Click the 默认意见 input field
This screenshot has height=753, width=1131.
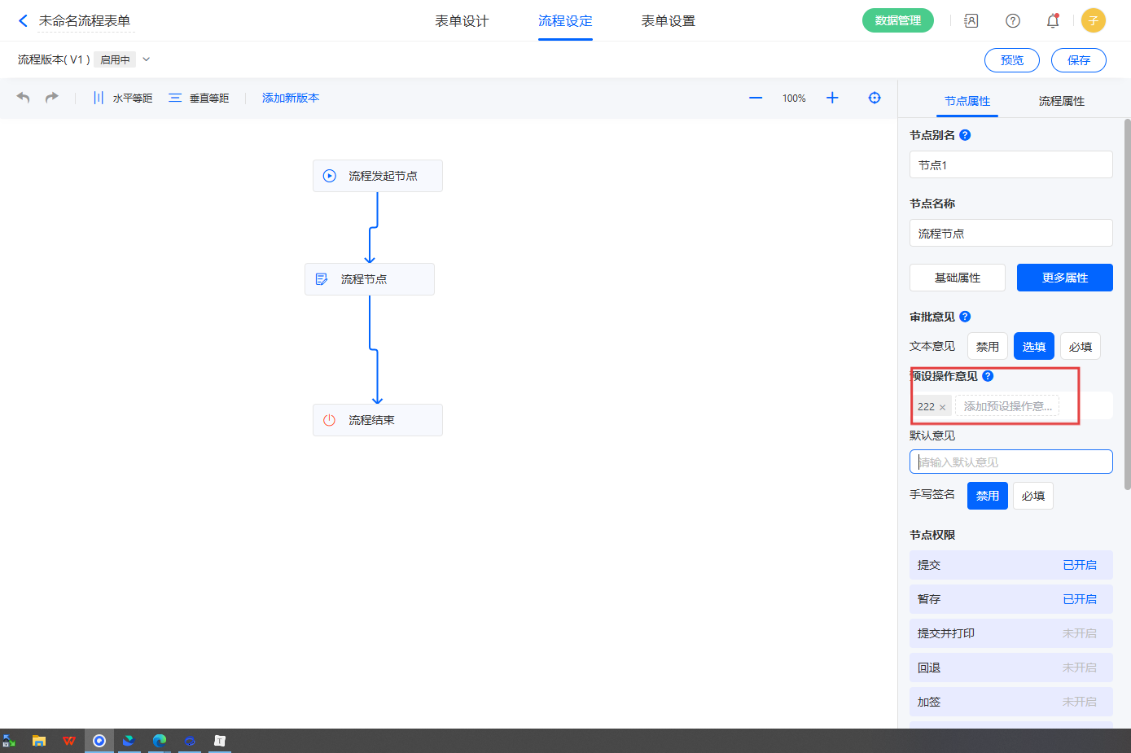click(x=1010, y=462)
